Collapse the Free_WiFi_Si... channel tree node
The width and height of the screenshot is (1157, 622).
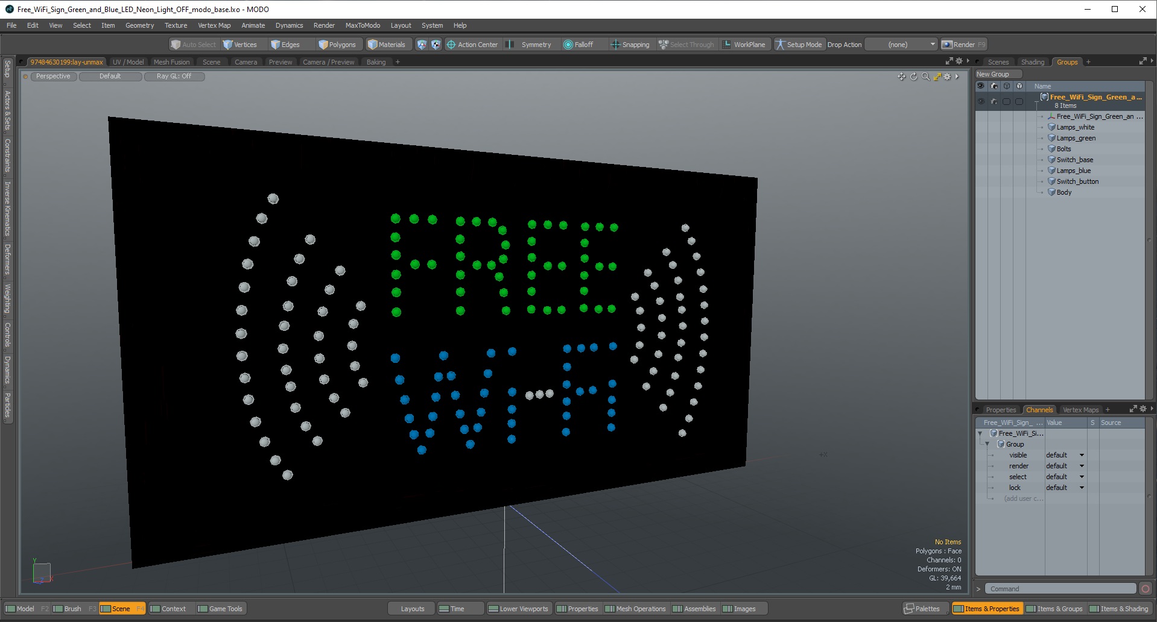pyautogui.click(x=980, y=433)
